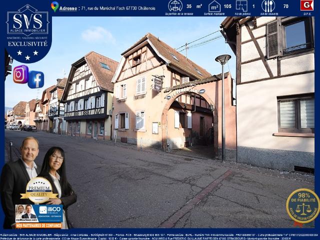The image size is (320, 240).
Task: Click the Instagram icon
Action: [21, 74]
